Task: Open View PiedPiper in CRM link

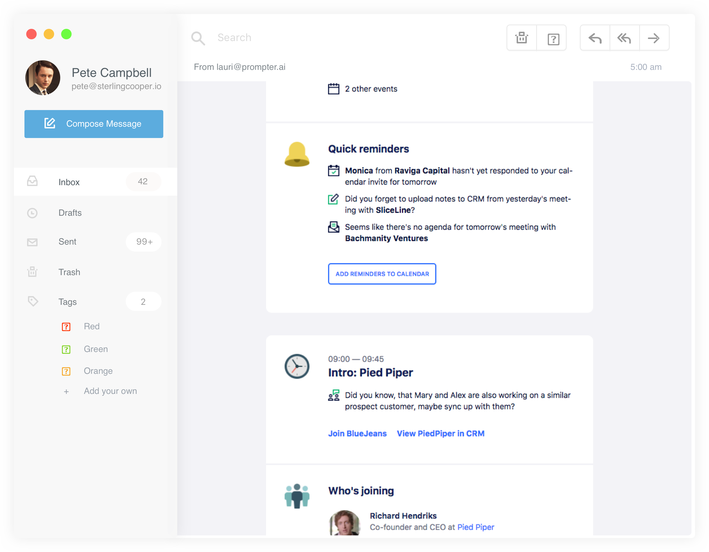Action: coord(440,434)
